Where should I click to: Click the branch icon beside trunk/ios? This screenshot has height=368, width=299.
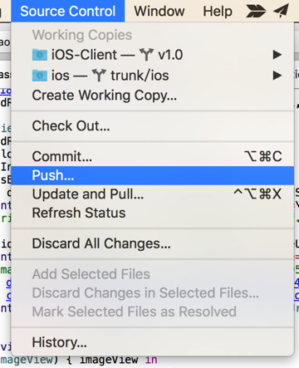click(x=99, y=75)
